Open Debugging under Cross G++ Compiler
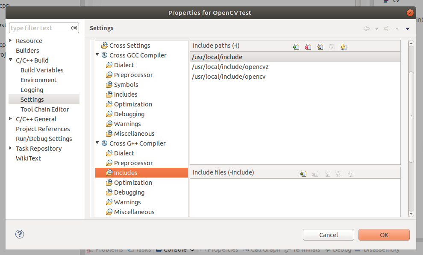 coord(129,192)
